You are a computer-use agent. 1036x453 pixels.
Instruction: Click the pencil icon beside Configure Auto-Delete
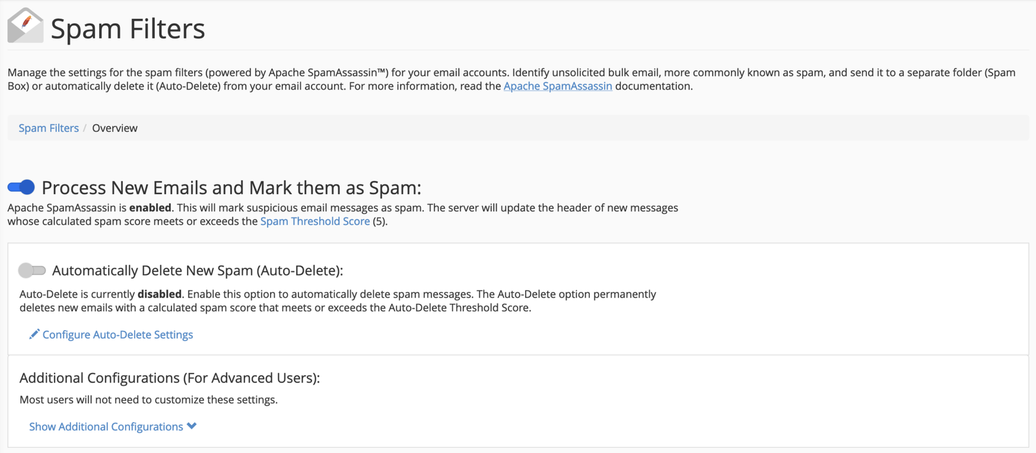[34, 334]
